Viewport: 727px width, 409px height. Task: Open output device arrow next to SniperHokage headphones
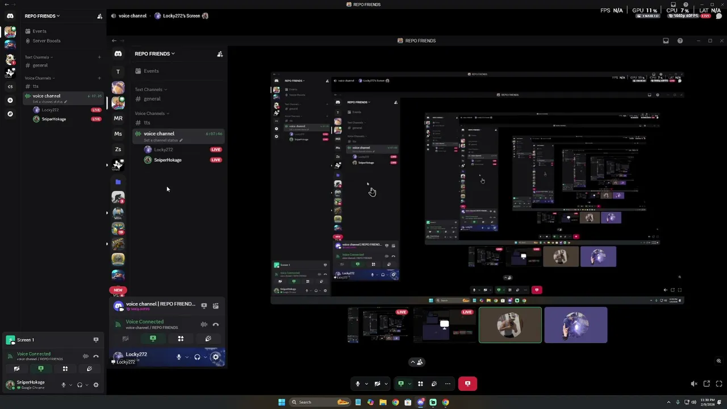point(86,385)
